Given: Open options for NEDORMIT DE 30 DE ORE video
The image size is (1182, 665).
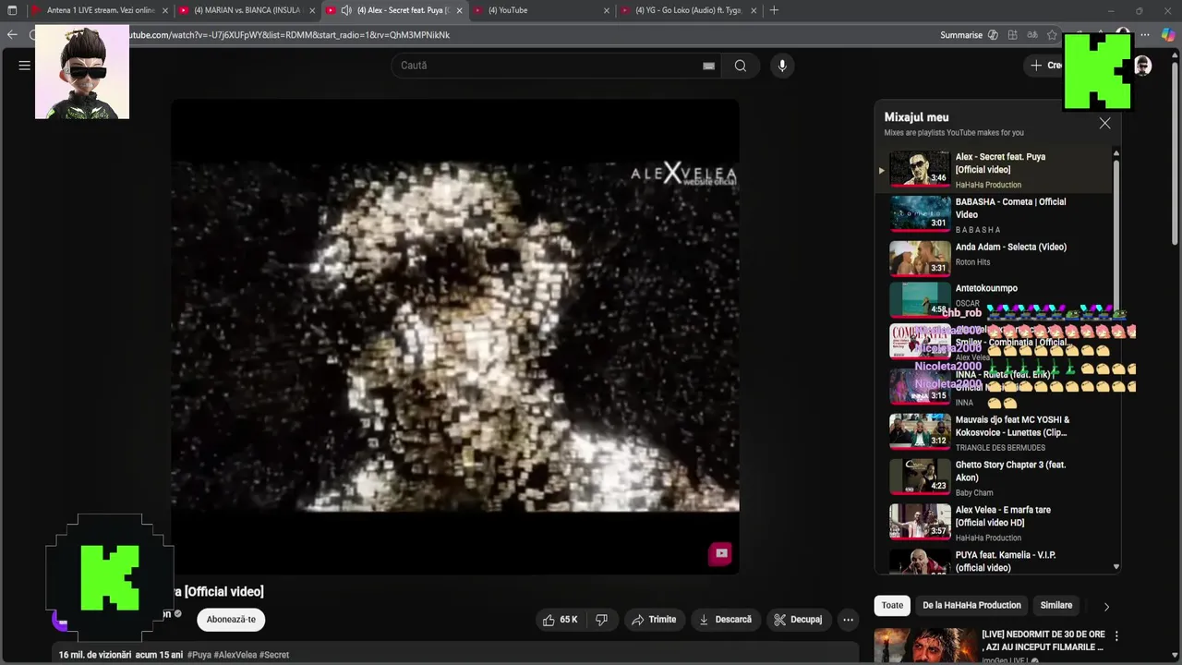Looking at the screenshot, I should point(1116,635).
